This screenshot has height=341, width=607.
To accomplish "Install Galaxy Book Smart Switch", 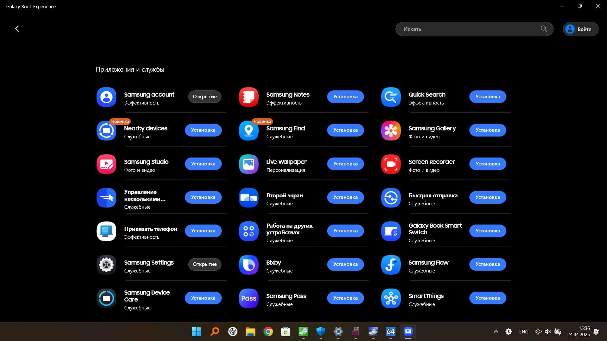I will 487,231.
